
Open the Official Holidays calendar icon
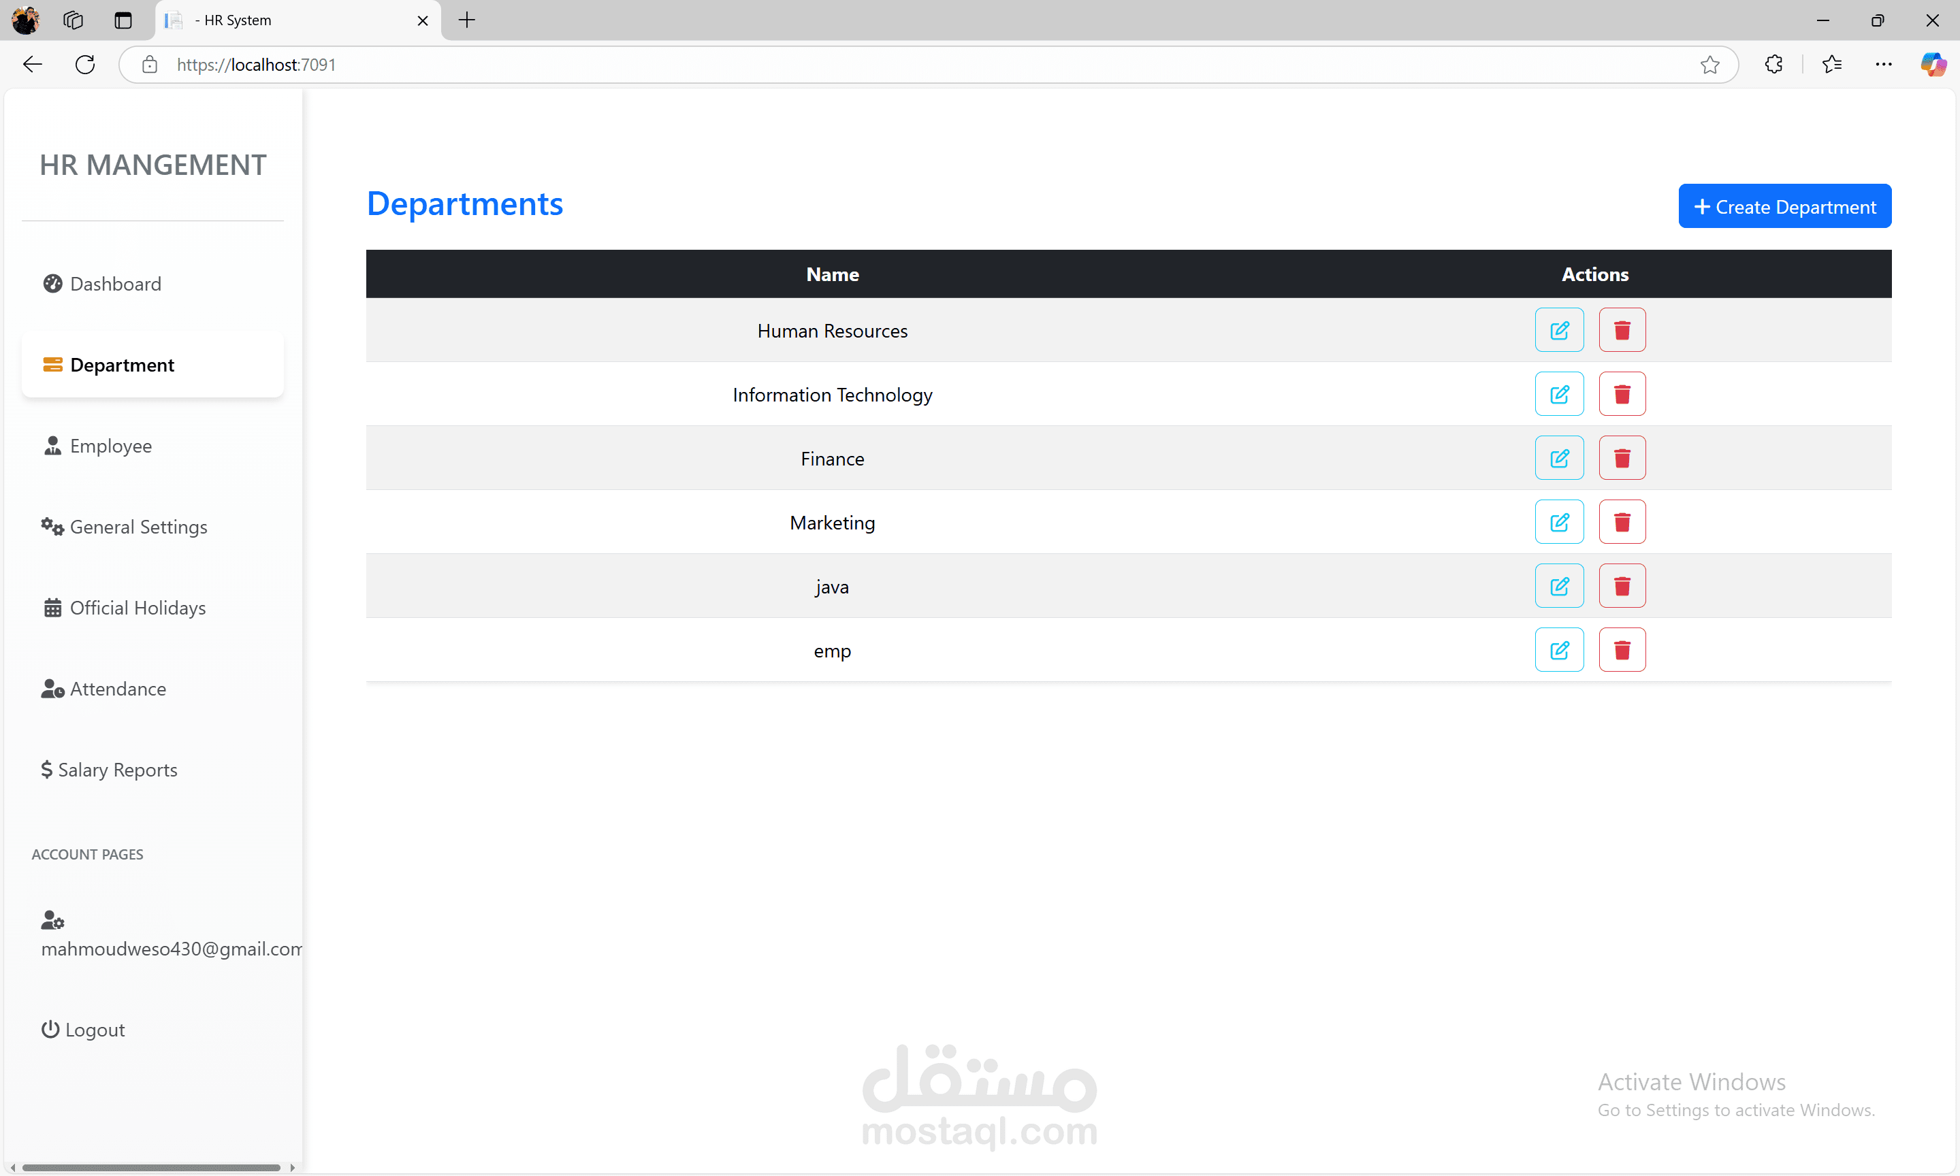click(x=52, y=607)
